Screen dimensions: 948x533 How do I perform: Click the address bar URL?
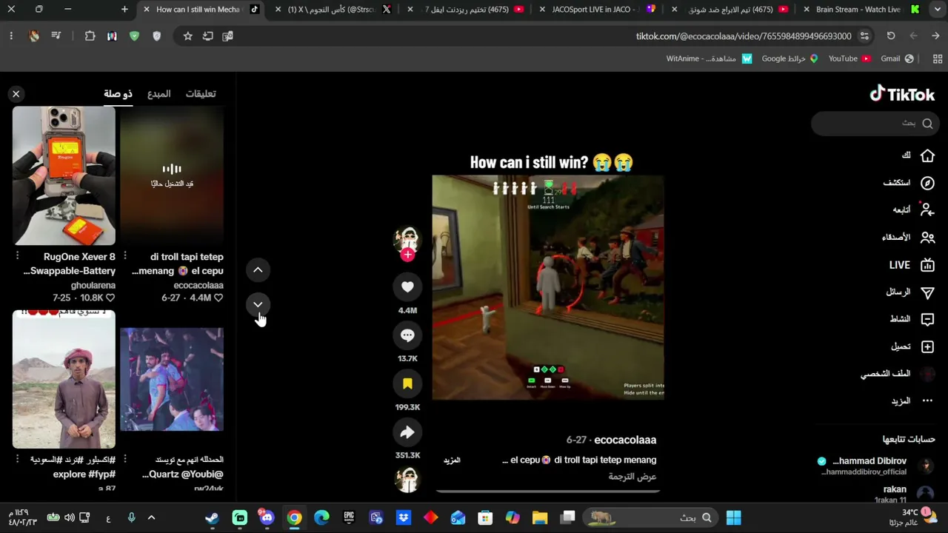point(744,36)
